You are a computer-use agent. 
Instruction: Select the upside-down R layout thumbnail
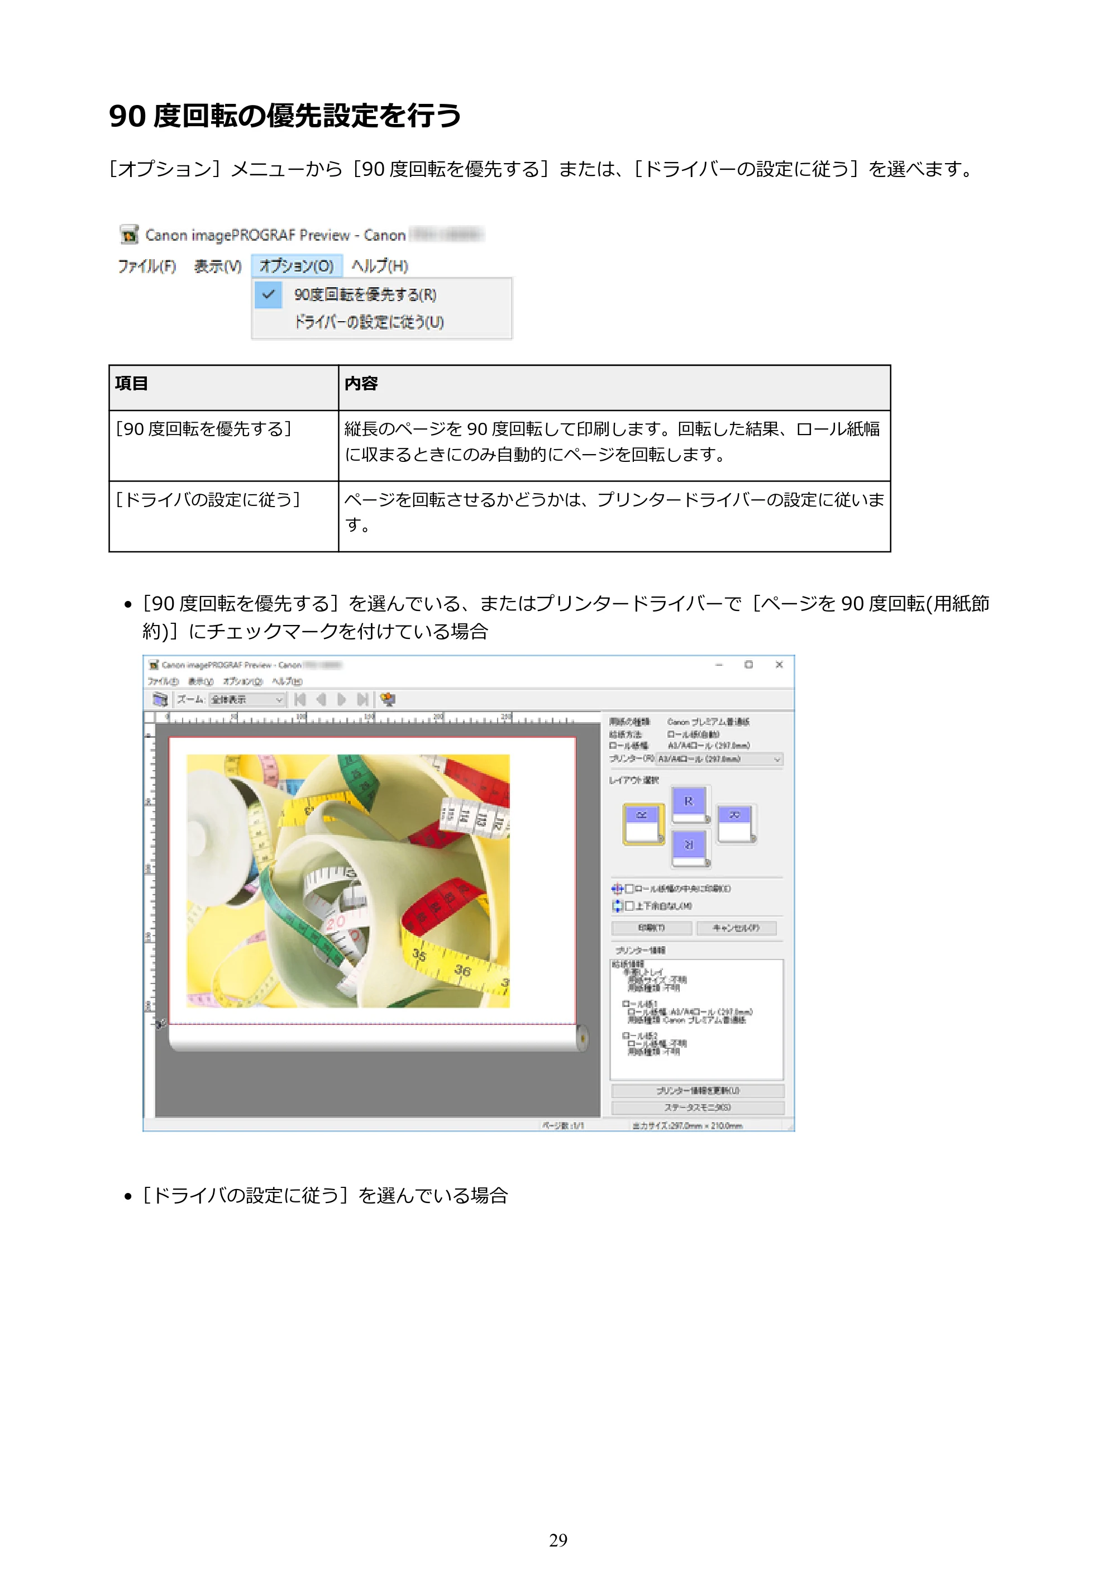(690, 848)
